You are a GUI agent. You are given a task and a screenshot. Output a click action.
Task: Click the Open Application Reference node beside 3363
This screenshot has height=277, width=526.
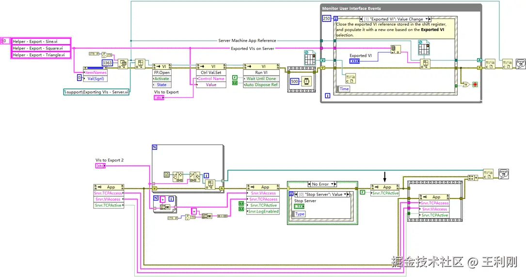(123, 64)
